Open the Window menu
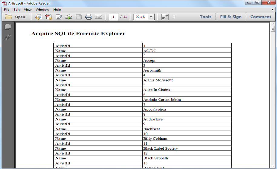Viewport: 277px width, 169px height. click(42, 10)
